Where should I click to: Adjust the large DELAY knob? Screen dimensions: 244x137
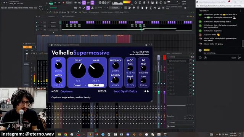[x=78, y=70]
